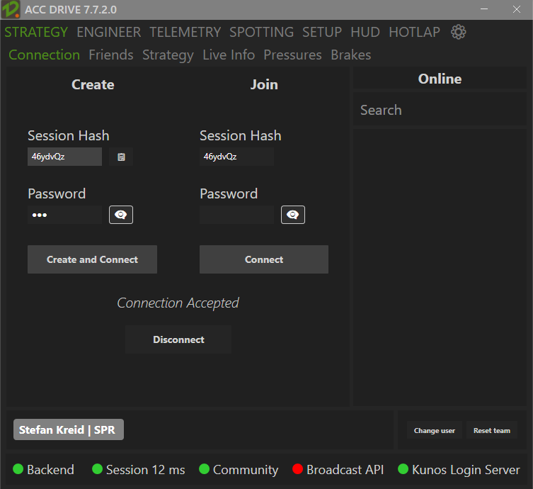Click the Kunos Login Server status dot

(x=403, y=469)
